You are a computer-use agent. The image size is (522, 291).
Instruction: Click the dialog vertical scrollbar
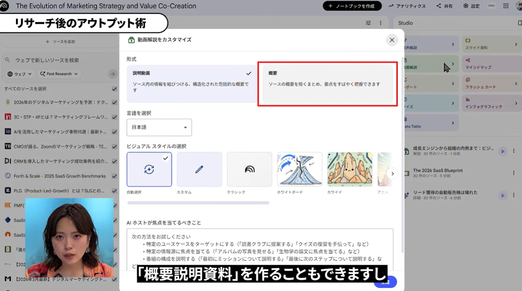click(x=402, y=155)
